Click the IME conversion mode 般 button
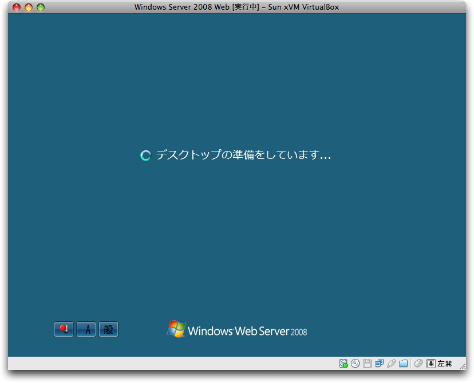 click(x=109, y=329)
